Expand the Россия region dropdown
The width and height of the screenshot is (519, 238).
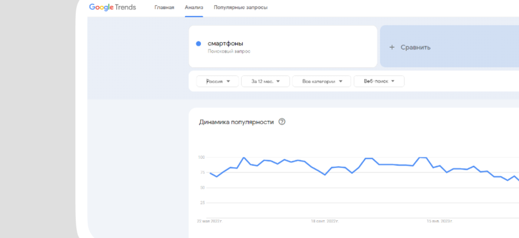(218, 82)
